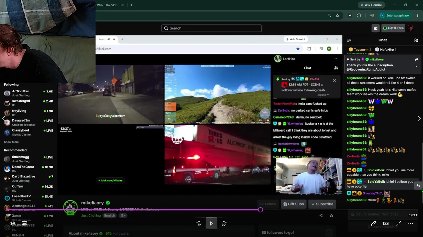Collapse the chat panel with arrow icon
The height and width of the screenshot is (237, 423).
(349, 40)
